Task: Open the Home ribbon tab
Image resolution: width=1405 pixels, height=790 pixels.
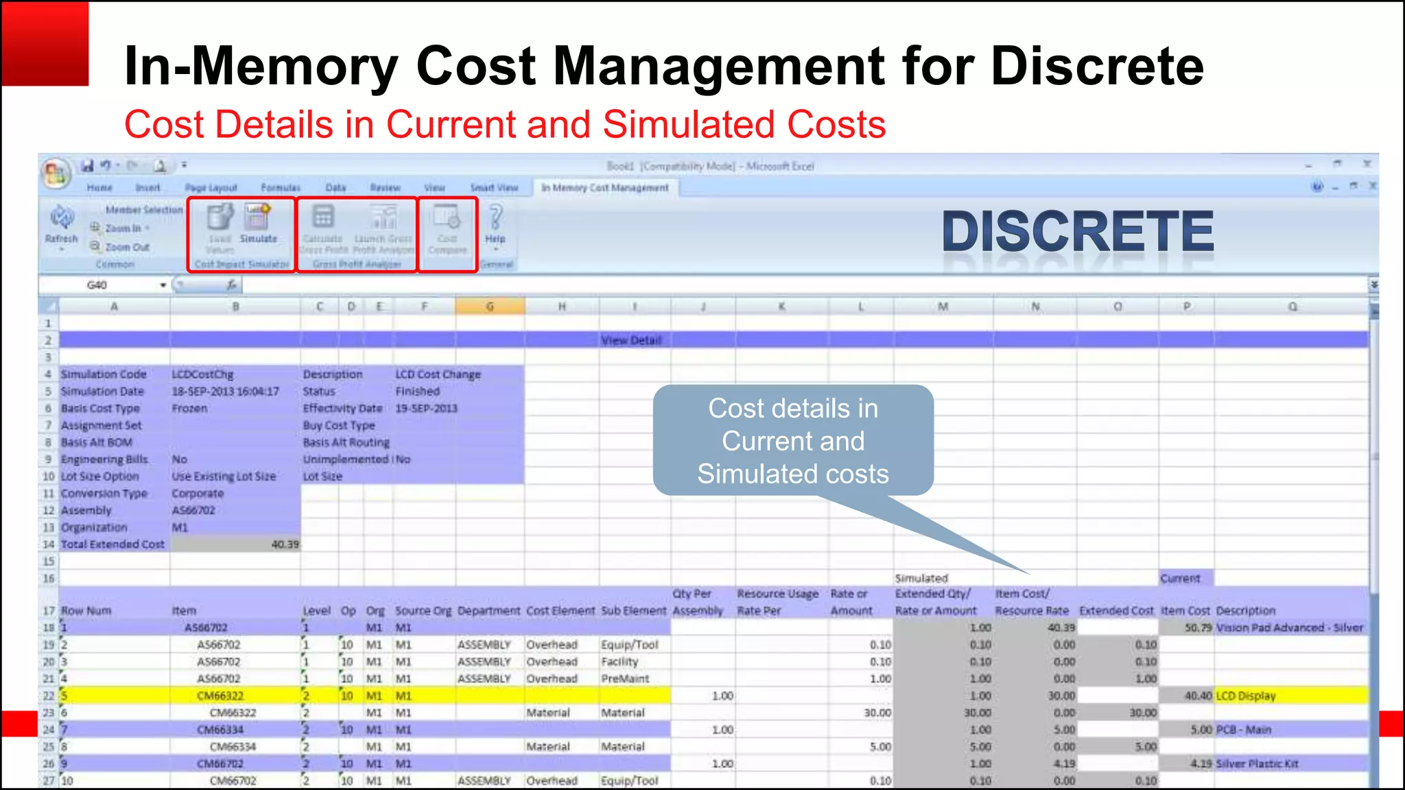Action: 99,187
